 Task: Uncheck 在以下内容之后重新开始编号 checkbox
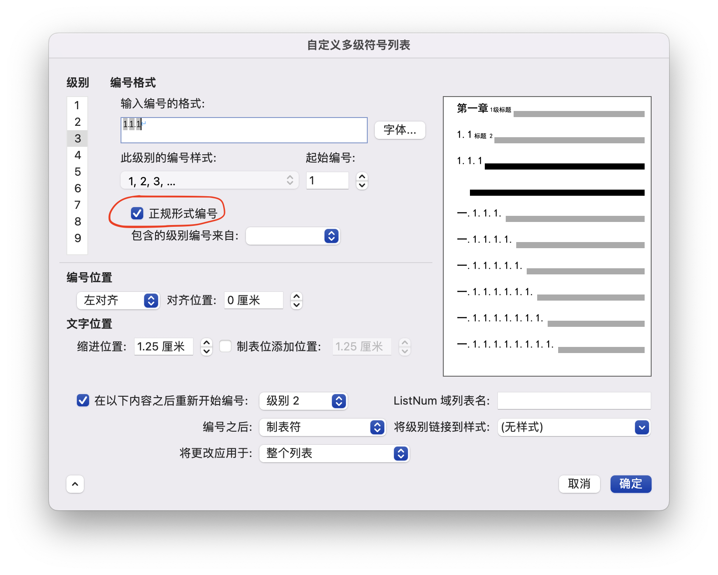(83, 400)
